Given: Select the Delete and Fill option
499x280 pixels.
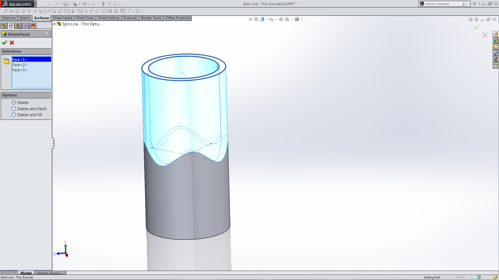Looking at the screenshot, I should [14, 115].
